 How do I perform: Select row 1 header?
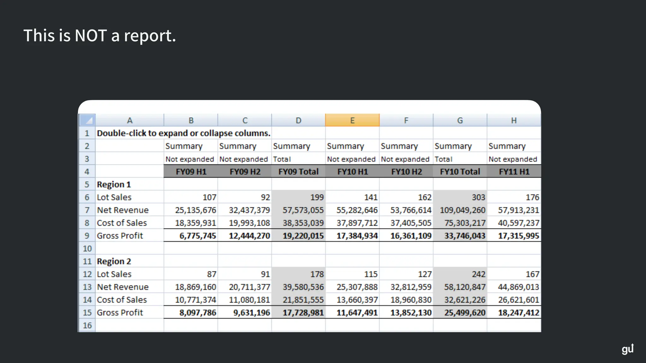(87, 133)
